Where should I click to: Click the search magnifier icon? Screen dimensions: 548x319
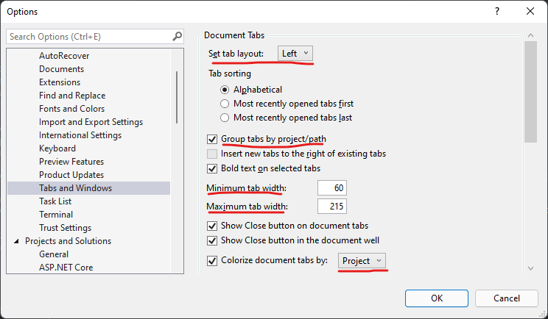coord(178,36)
